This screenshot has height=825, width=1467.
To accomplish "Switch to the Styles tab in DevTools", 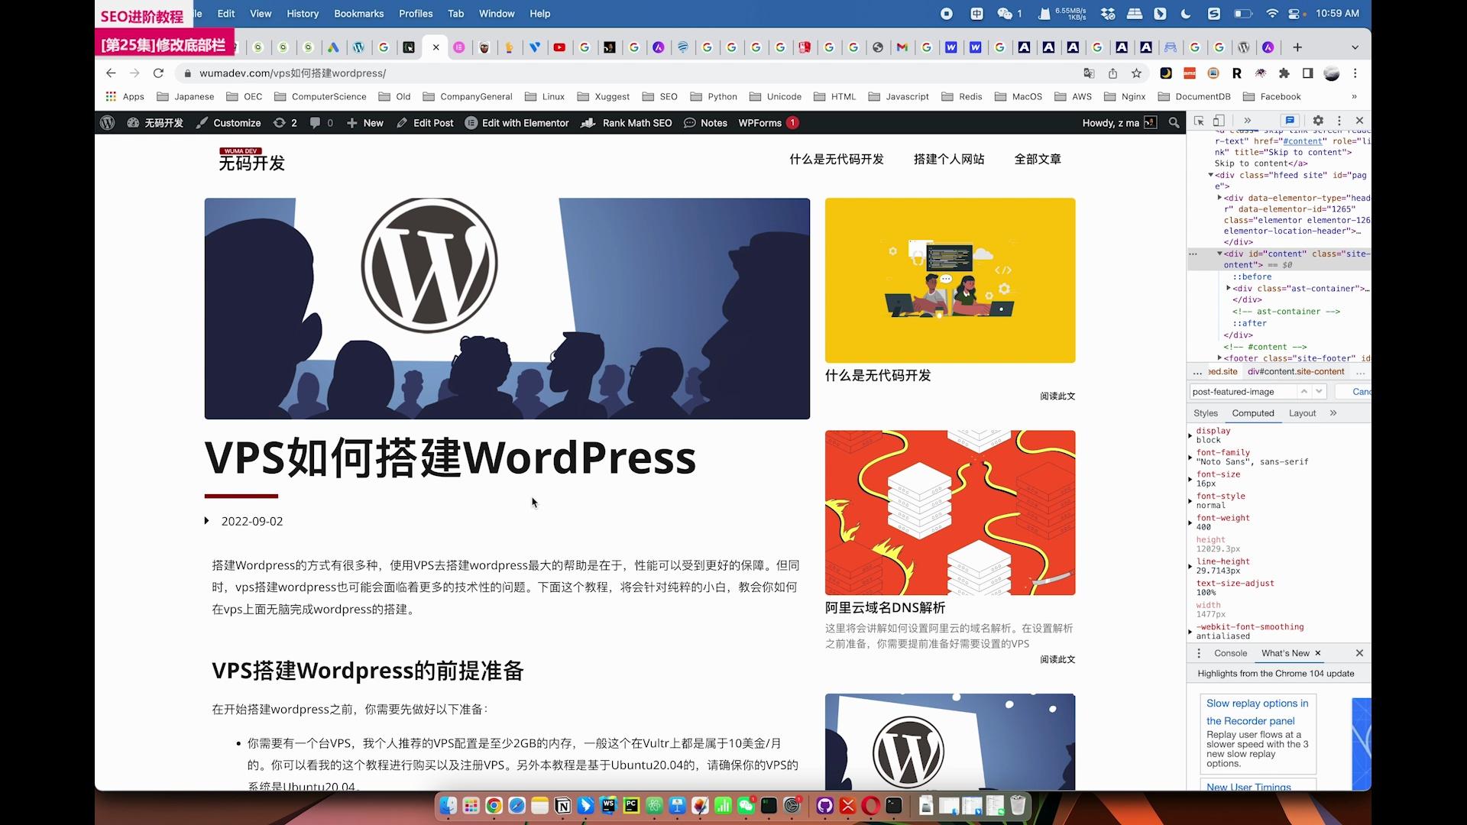I will 1206,413.
